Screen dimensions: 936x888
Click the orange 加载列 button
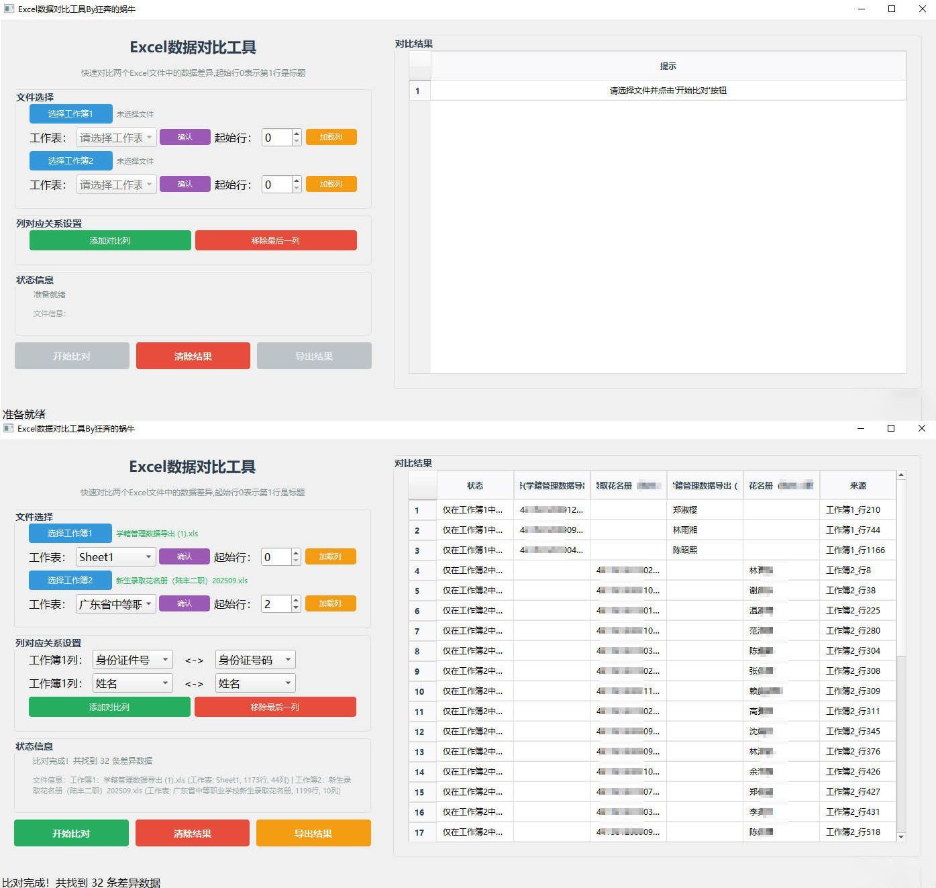click(x=330, y=556)
